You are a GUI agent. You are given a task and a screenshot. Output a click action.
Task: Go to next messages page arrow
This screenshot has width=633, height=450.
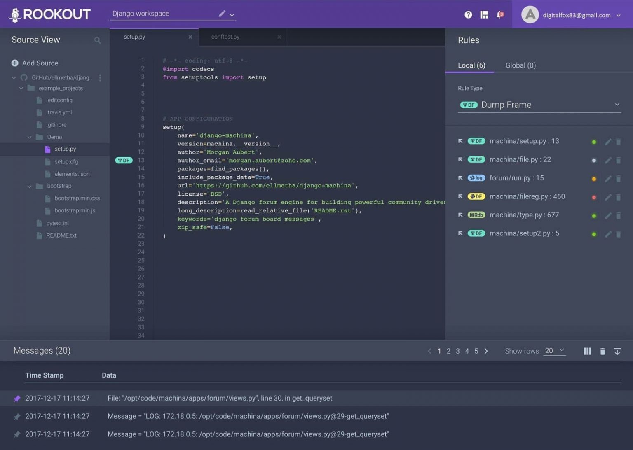tap(486, 351)
